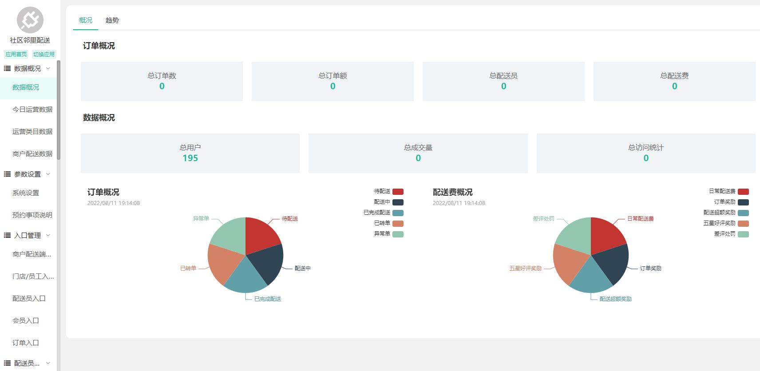Click the 切换应用 button
760x371 pixels.
(44, 54)
